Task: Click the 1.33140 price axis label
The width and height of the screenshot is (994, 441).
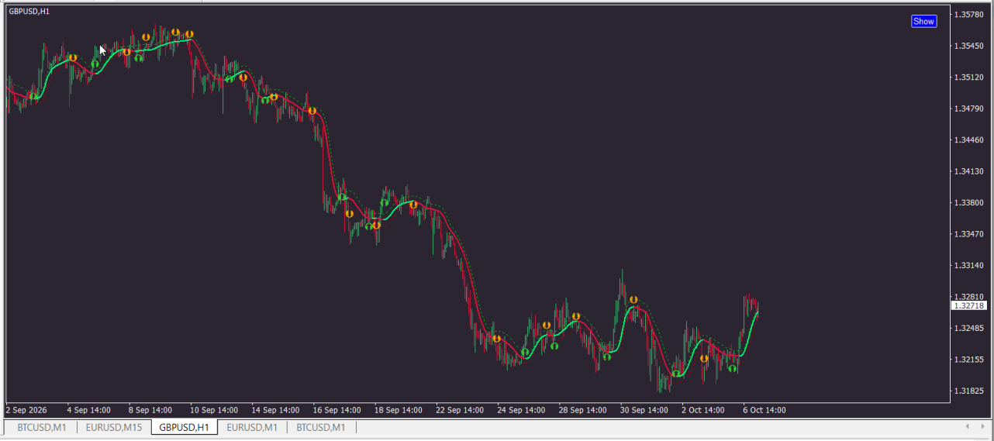Action: click(969, 266)
